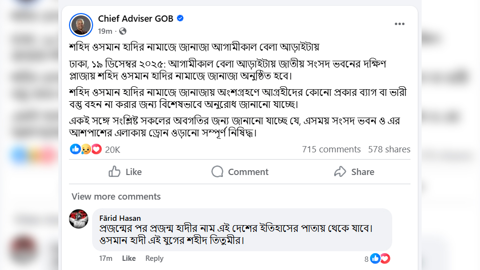Reply to Farid Hasan's comment
The width and height of the screenshot is (480, 270).
(154, 258)
